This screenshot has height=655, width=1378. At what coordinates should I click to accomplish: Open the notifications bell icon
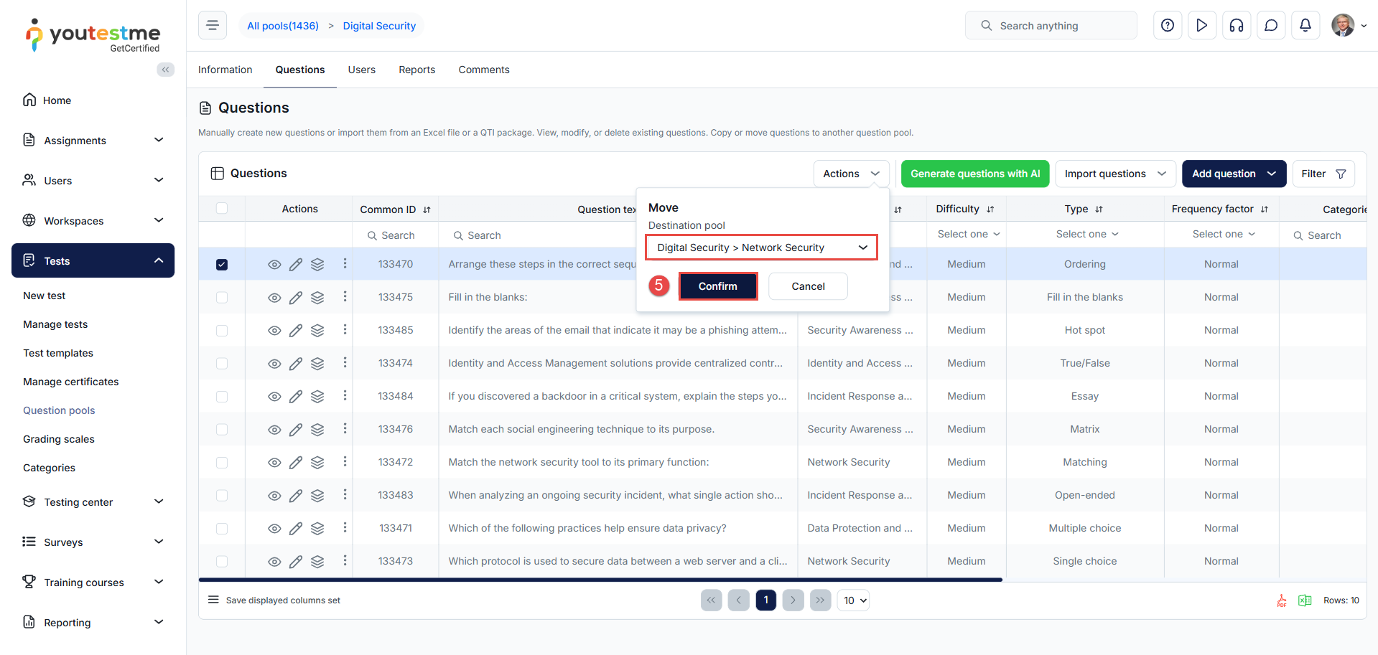pos(1305,26)
